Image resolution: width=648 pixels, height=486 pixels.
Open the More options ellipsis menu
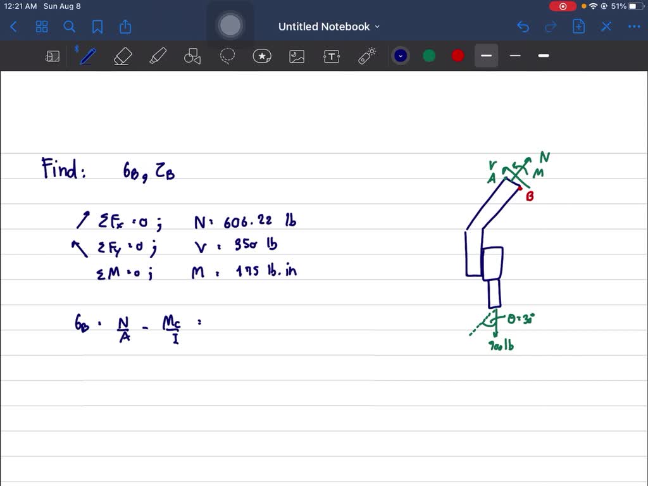pyautogui.click(x=633, y=27)
